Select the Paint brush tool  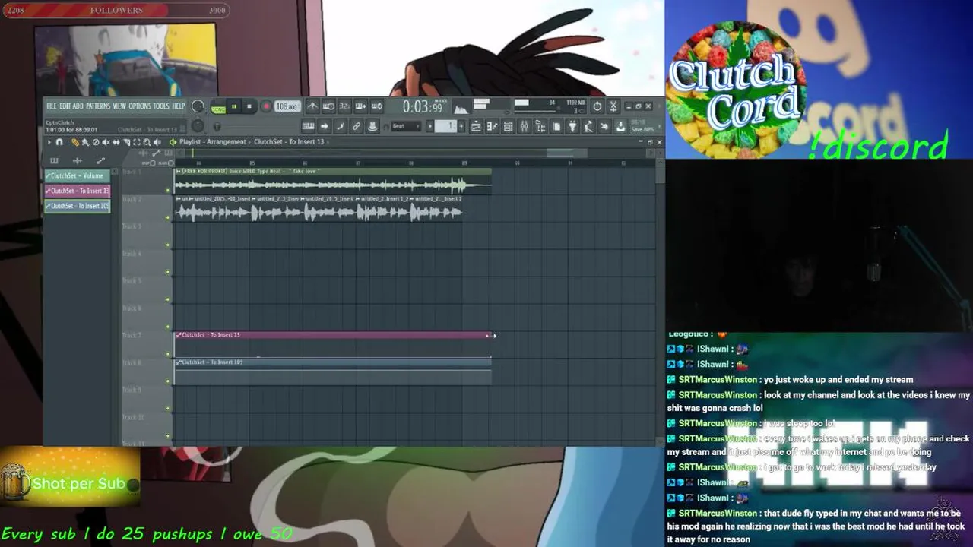[x=85, y=142]
